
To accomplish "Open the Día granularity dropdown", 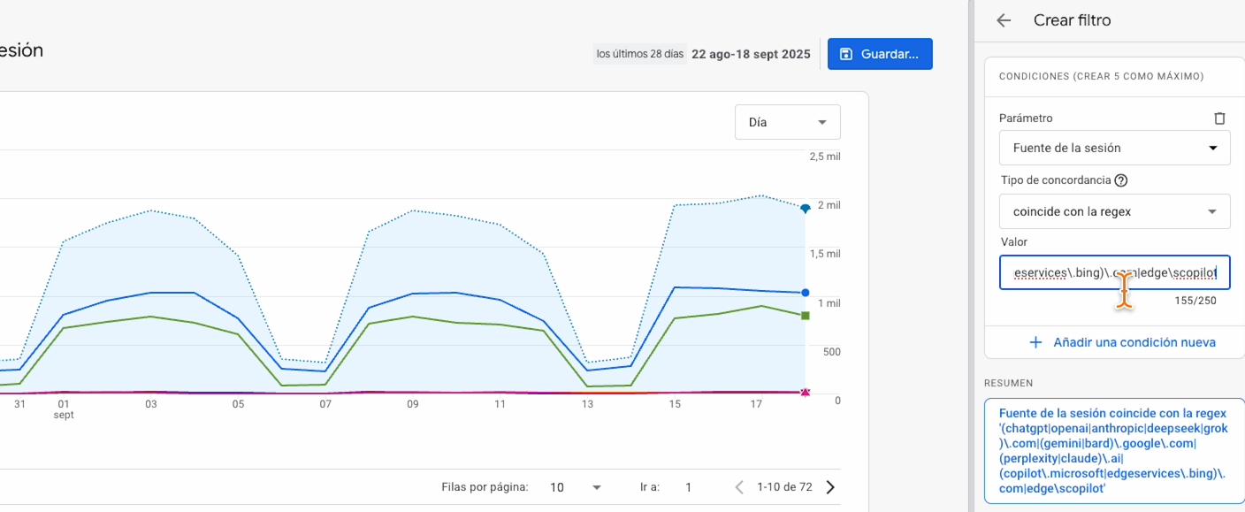I will [787, 122].
